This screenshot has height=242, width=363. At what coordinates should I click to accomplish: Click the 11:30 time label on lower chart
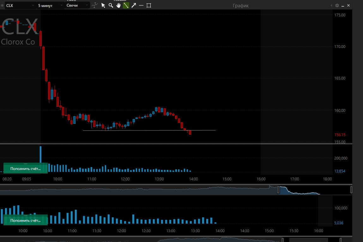click(x=97, y=231)
